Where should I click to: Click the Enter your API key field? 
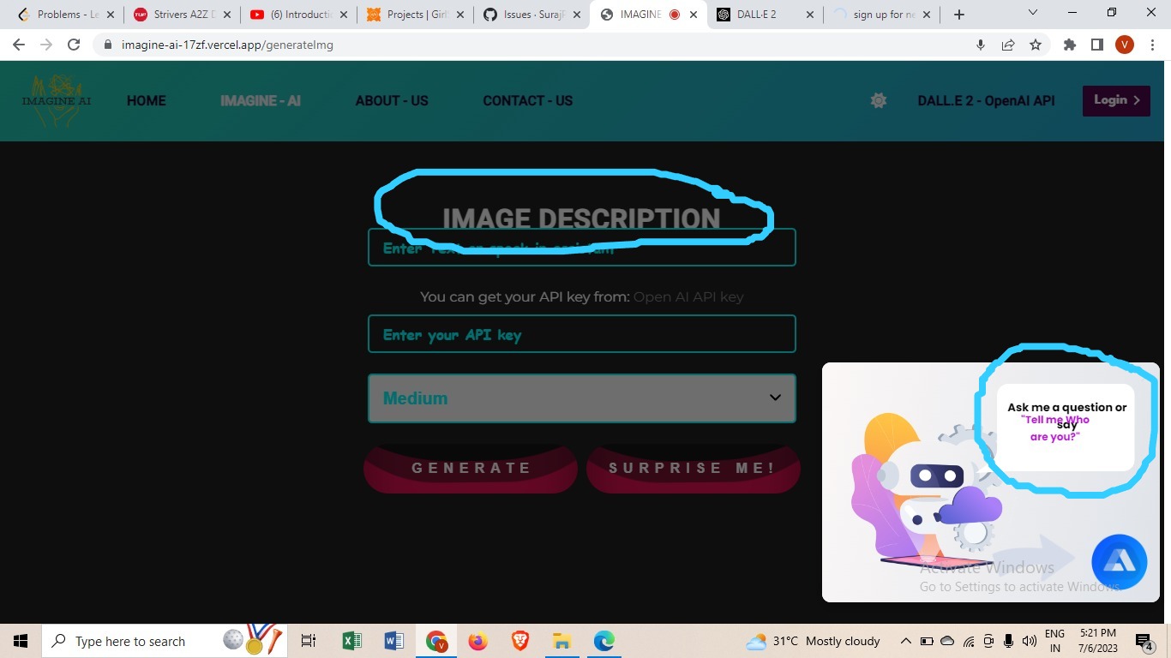(582, 334)
